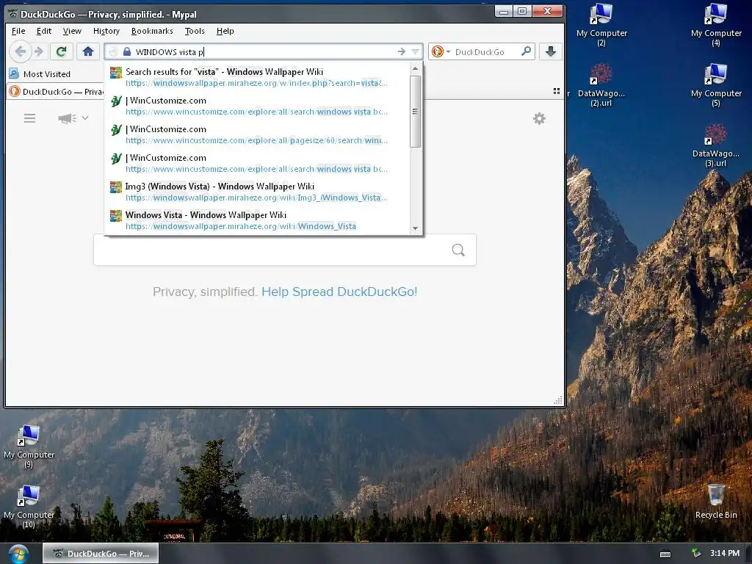Open the Bookmarks menu
752x564 pixels.
coord(152,31)
